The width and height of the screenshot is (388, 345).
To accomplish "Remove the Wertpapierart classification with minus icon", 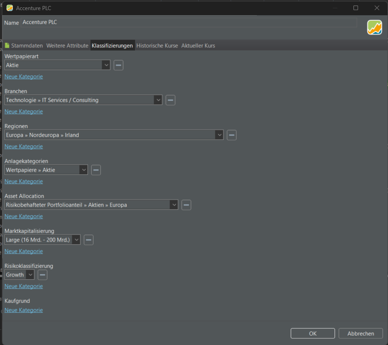I will [x=118, y=65].
